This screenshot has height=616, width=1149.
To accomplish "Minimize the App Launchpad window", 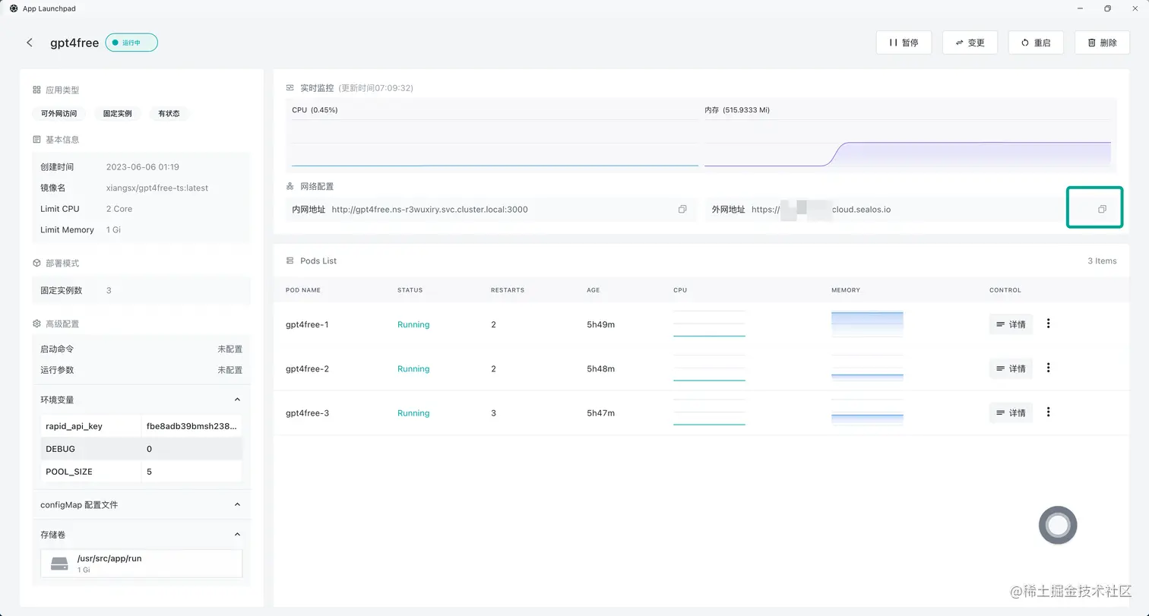I will tap(1080, 8).
